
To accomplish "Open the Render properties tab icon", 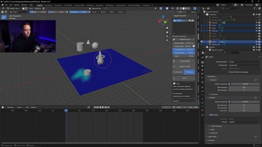I will coord(202,62).
